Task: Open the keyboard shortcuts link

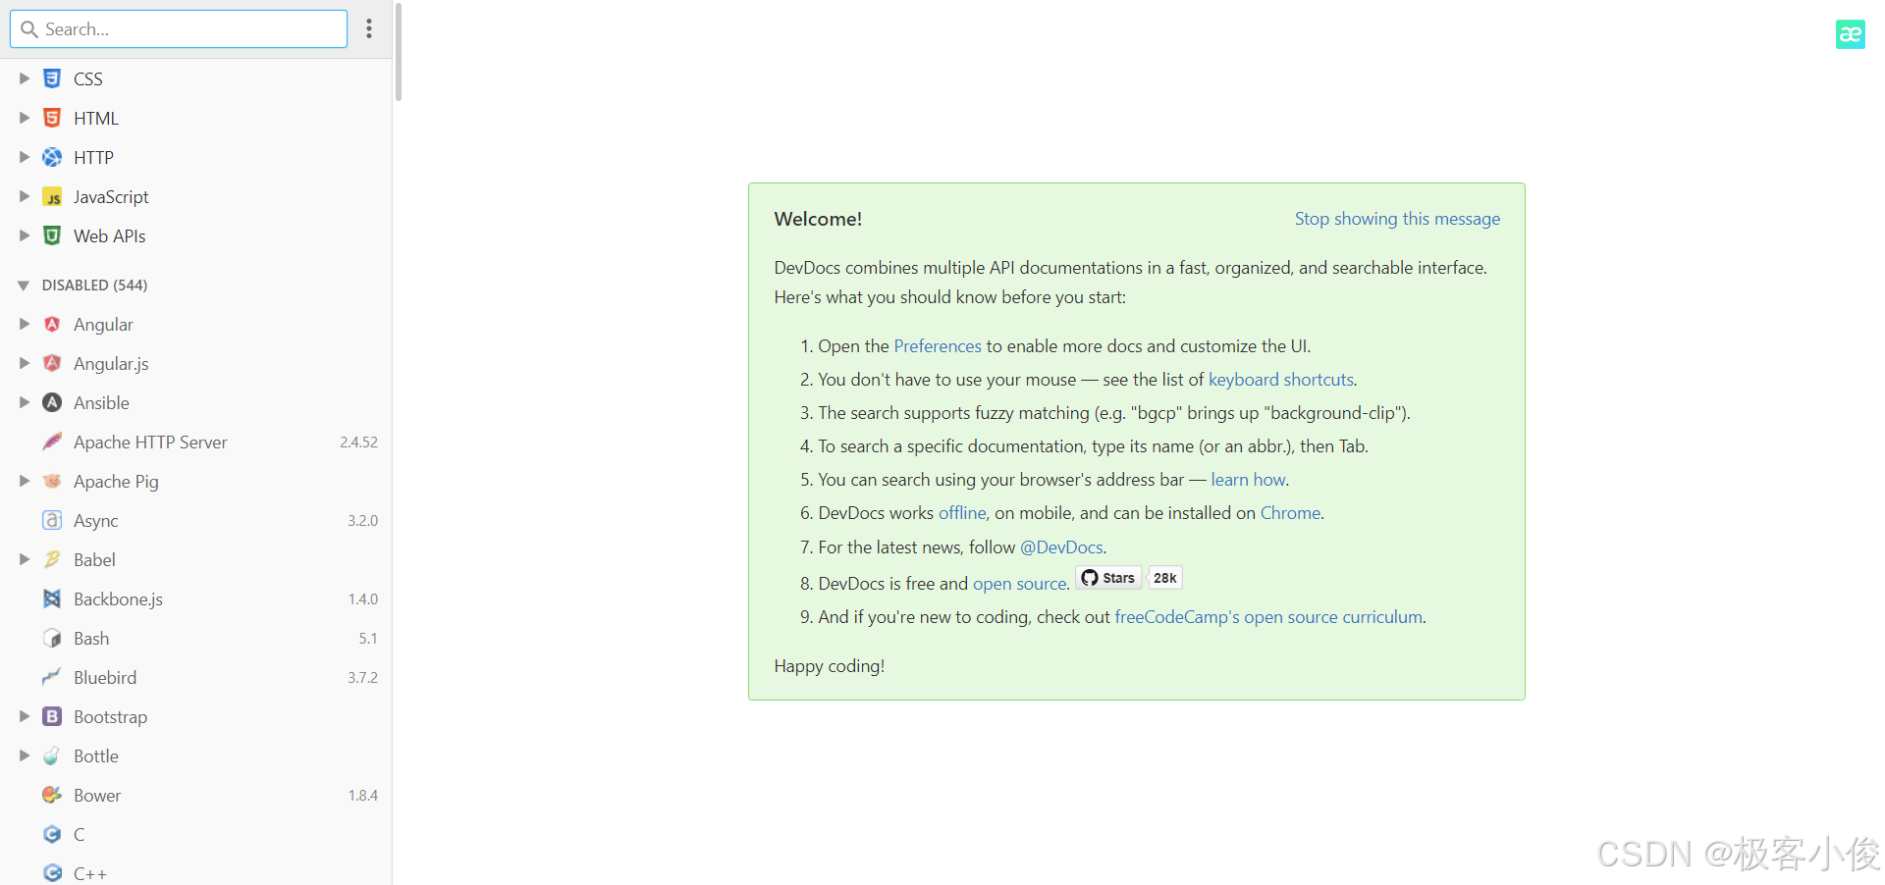Action: (x=1281, y=380)
